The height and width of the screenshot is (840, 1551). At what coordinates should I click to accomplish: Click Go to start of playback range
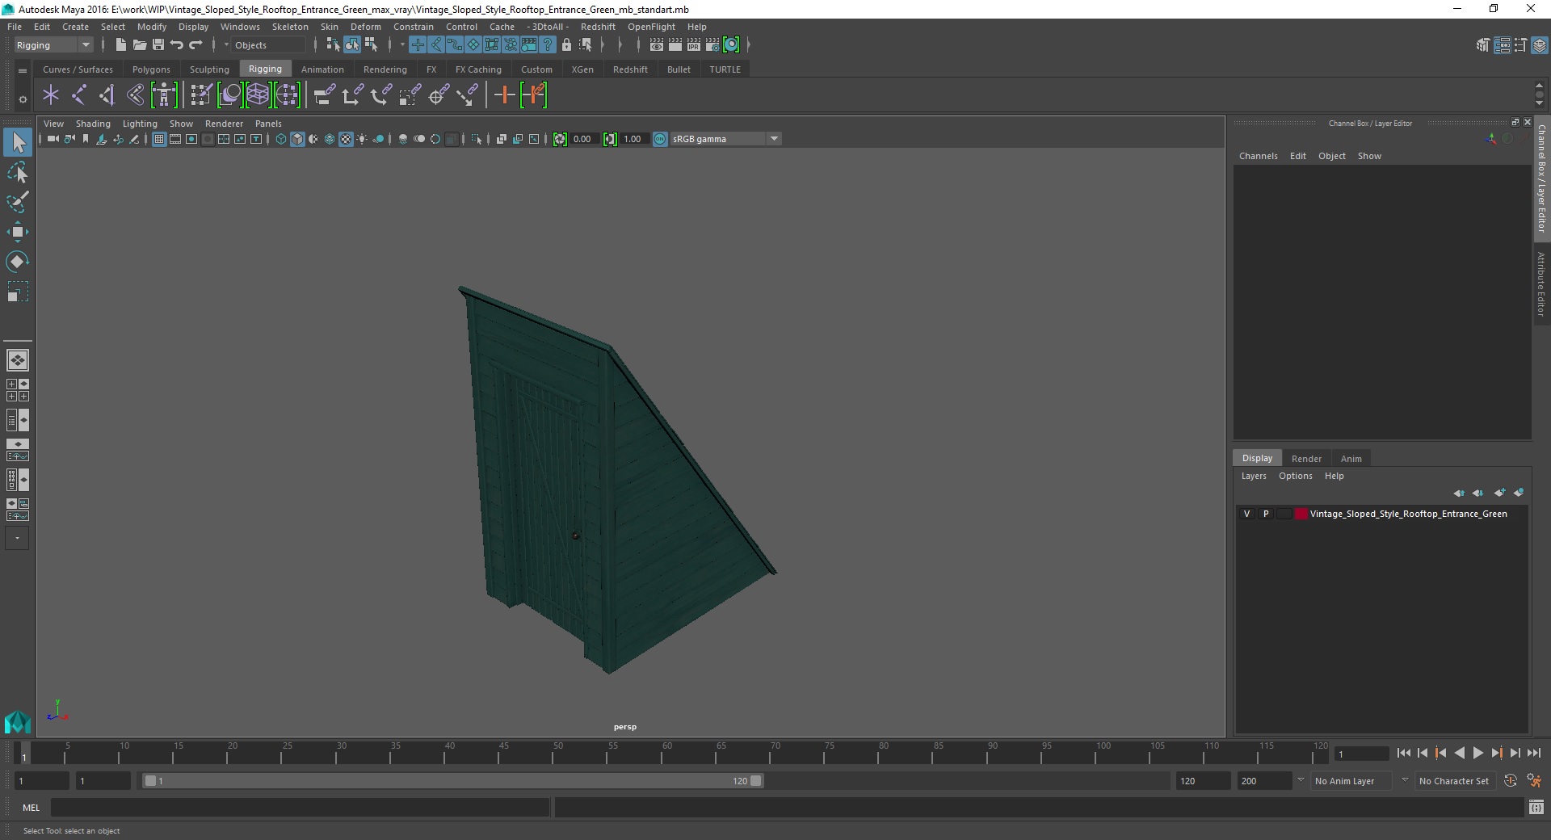pyautogui.click(x=1403, y=753)
